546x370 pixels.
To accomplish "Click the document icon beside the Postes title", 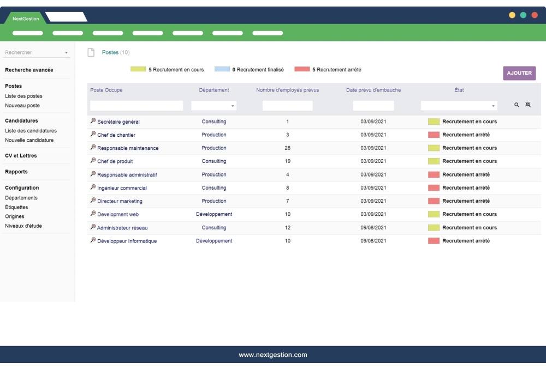I will [x=91, y=52].
